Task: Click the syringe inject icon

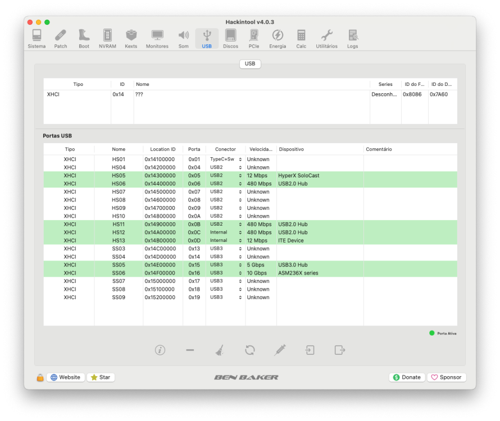Action: 280,350
